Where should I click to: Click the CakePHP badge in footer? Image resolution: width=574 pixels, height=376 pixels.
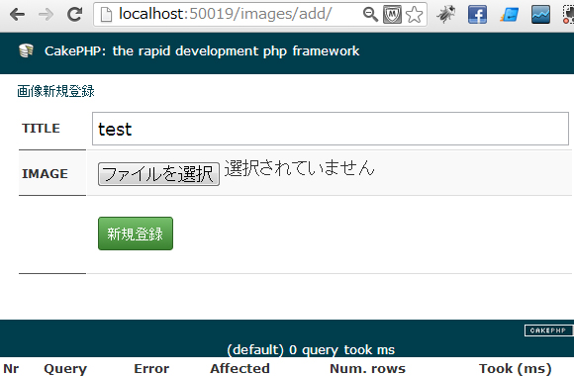coord(548,330)
